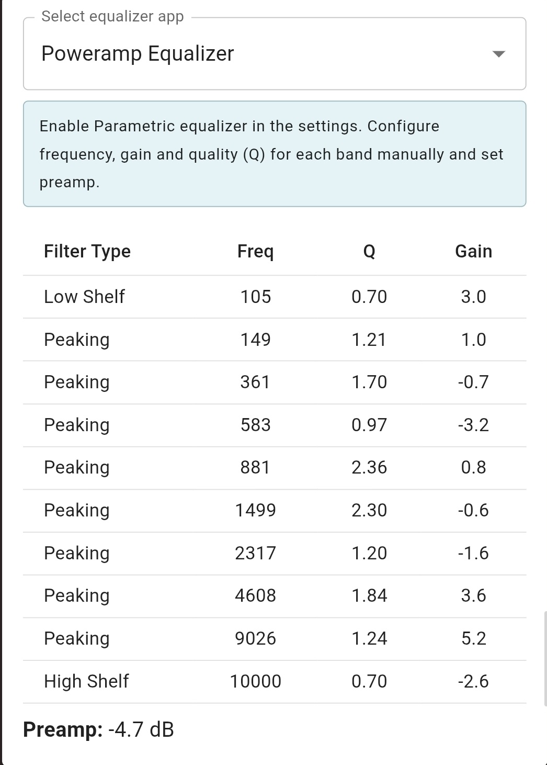Image resolution: width=547 pixels, height=765 pixels.
Task: Click the Q column header
Action: click(x=369, y=252)
